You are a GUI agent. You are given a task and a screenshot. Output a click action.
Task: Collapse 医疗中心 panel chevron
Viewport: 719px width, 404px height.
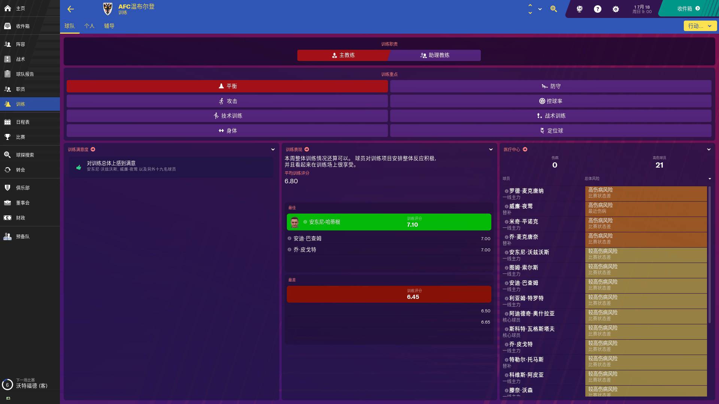pyautogui.click(x=709, y=149)
